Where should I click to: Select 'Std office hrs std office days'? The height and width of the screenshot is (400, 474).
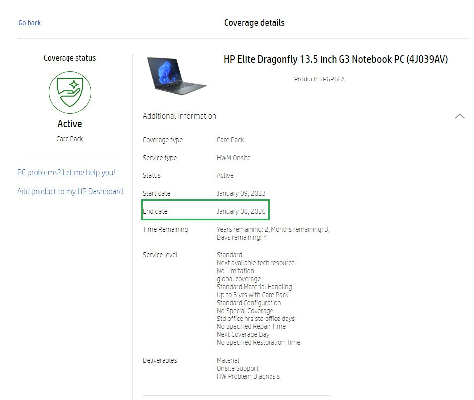[x=256, y=319]
